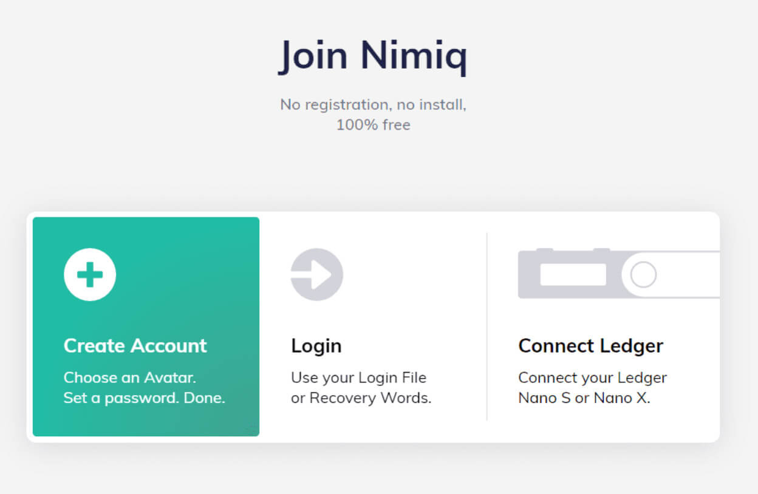The height and width of the screenshot is (494, 758).
Task: Click the "No registration, no install" subtitle
Action: (372, 104)
